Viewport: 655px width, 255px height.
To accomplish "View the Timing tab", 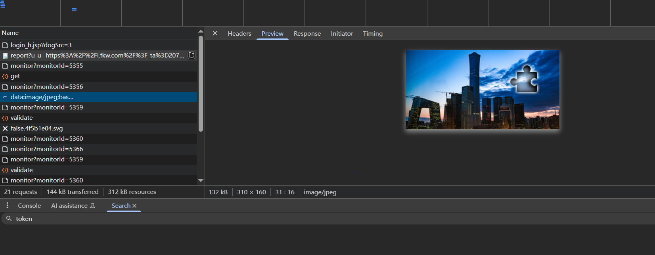I will click(373, 34).
